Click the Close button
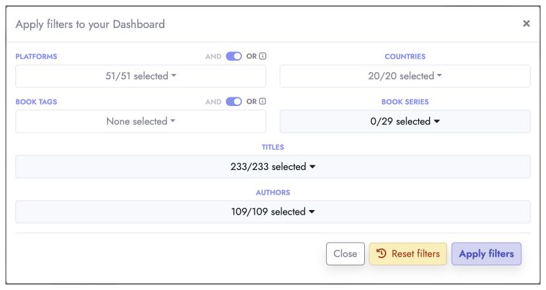Viewport: 546px width, 290px height. pyautogui.click(x=345, y=254)
